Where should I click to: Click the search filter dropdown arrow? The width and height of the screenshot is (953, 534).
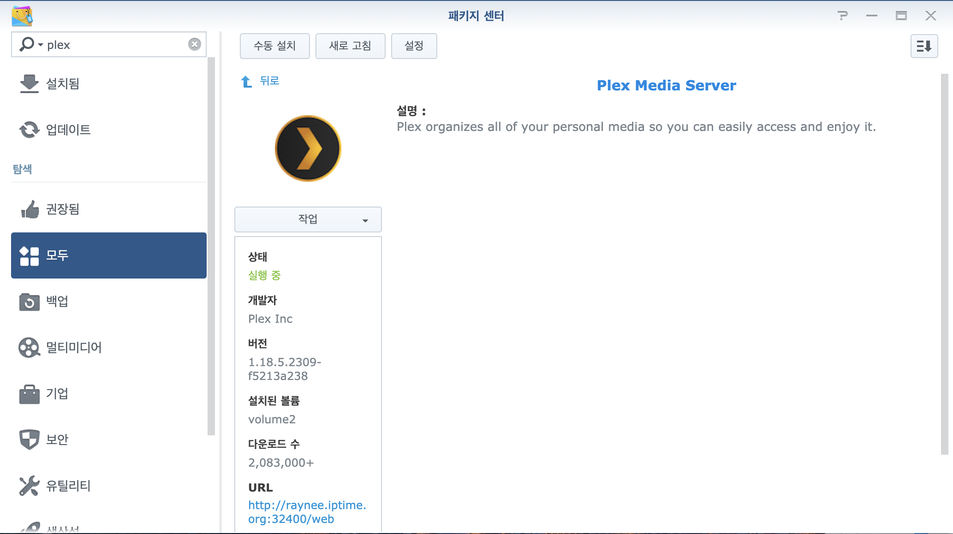(41, 45)
